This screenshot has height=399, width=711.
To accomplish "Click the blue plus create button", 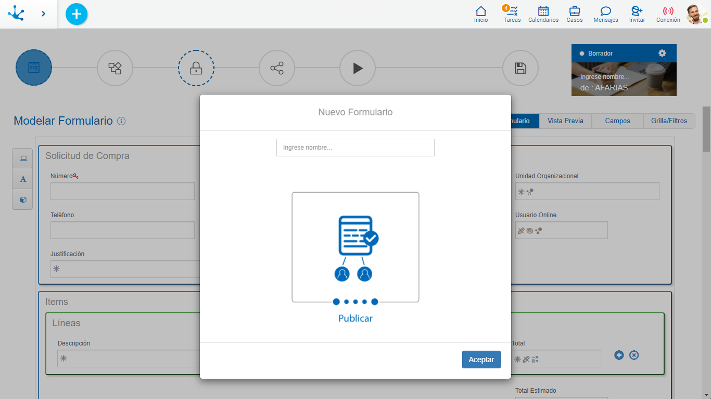I will pos(77,14).
